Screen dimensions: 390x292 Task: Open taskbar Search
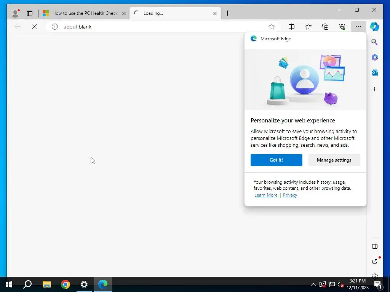27,284
